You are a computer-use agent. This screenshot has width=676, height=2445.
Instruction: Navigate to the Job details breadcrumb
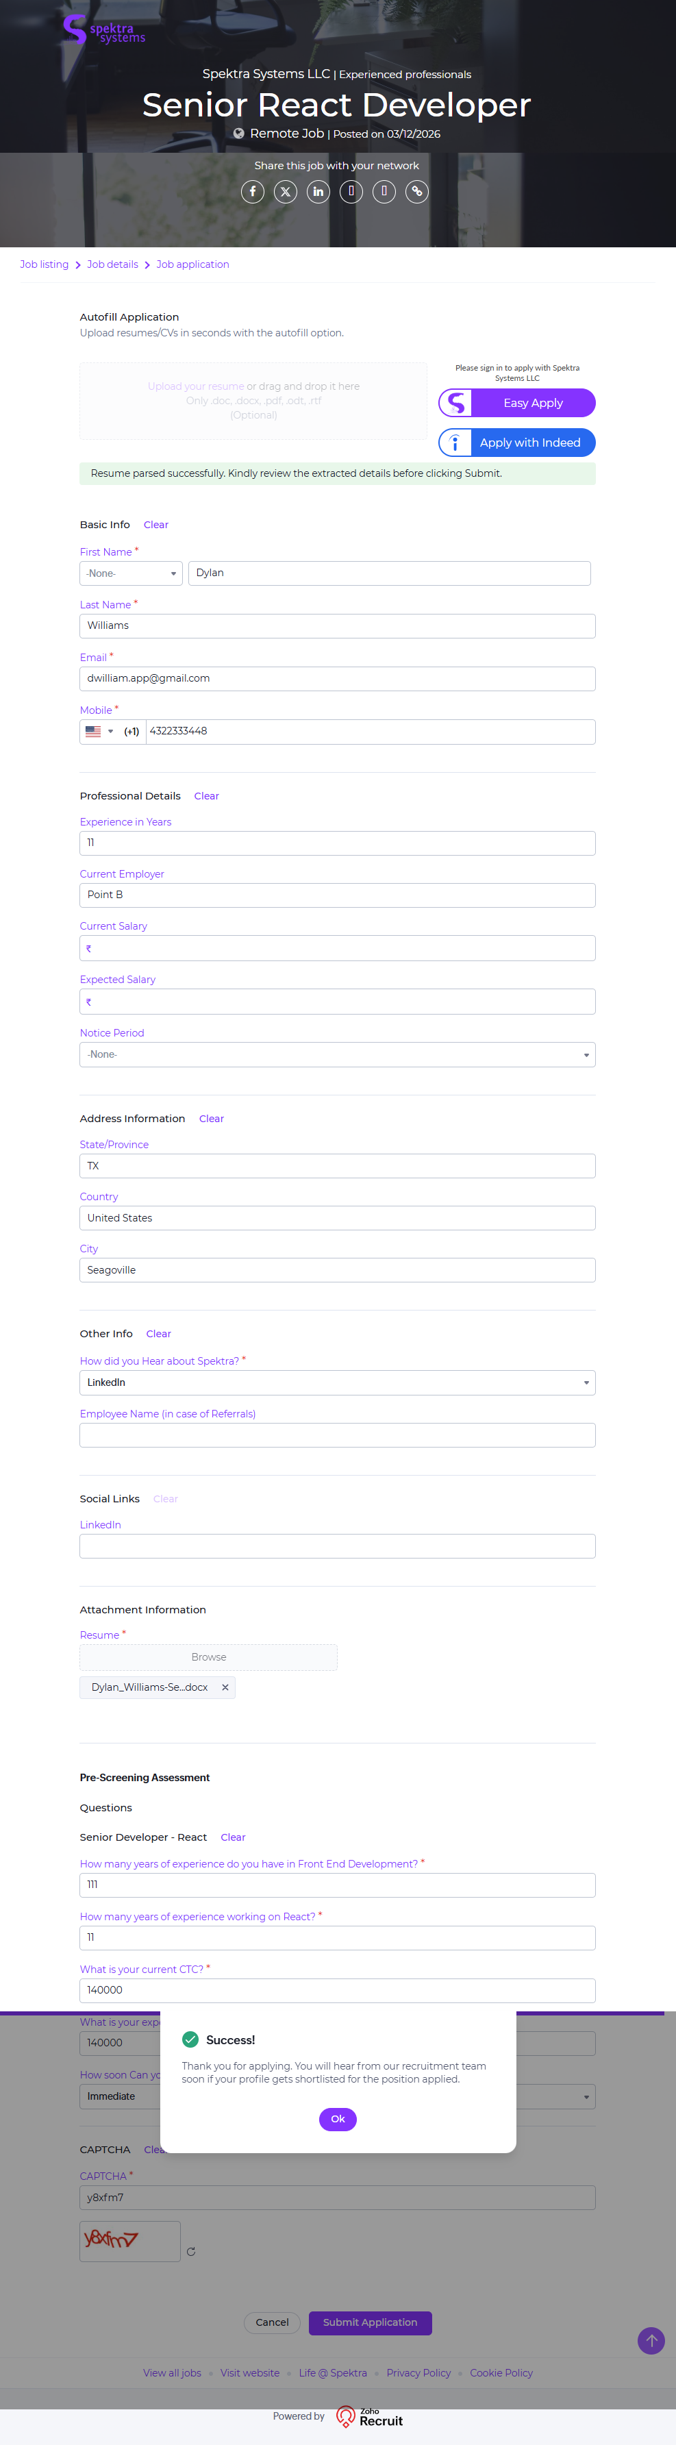112,265
